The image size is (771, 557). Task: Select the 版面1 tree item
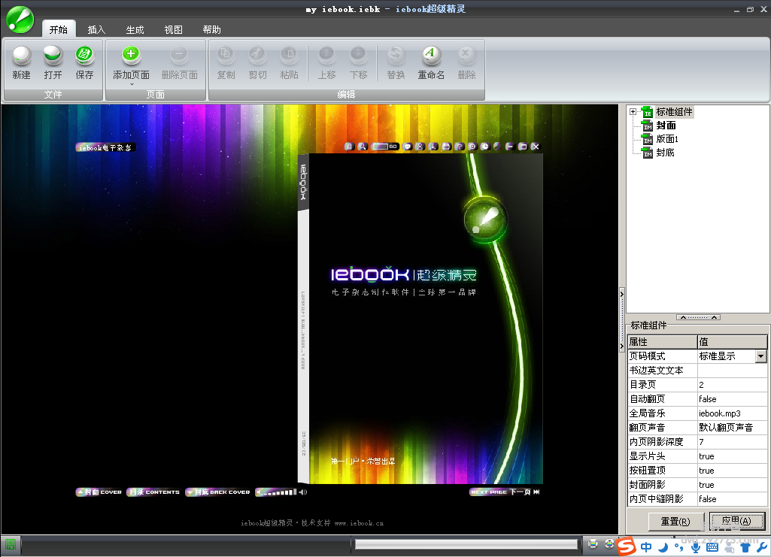pyautogui.click(x=666, y=139)
